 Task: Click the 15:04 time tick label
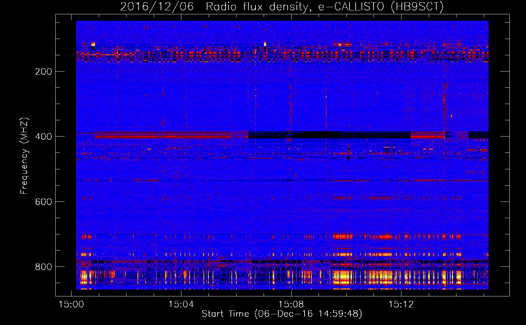point(181,304)
